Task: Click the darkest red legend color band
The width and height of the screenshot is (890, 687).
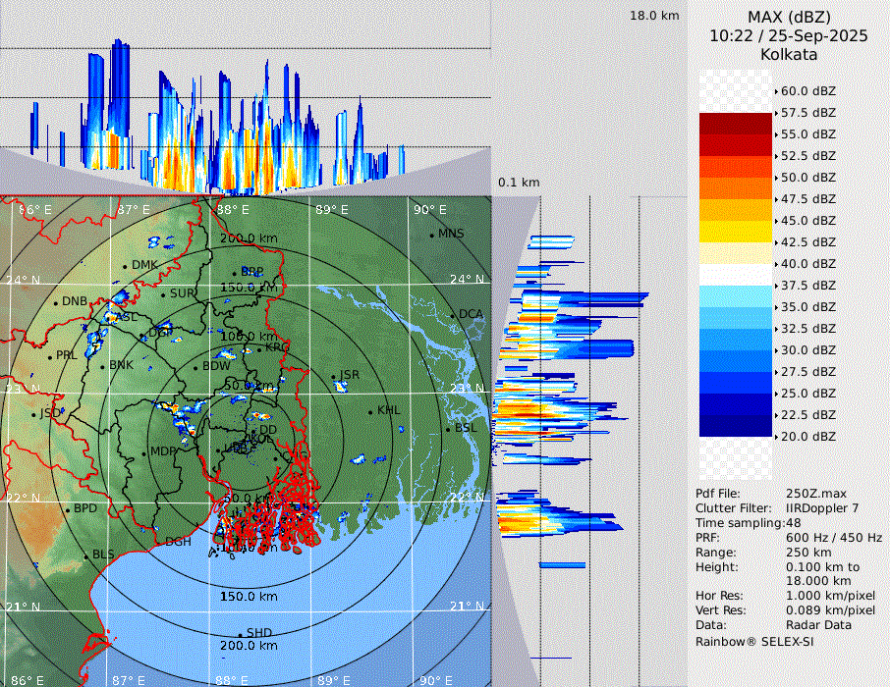Action: coord(736,124)
